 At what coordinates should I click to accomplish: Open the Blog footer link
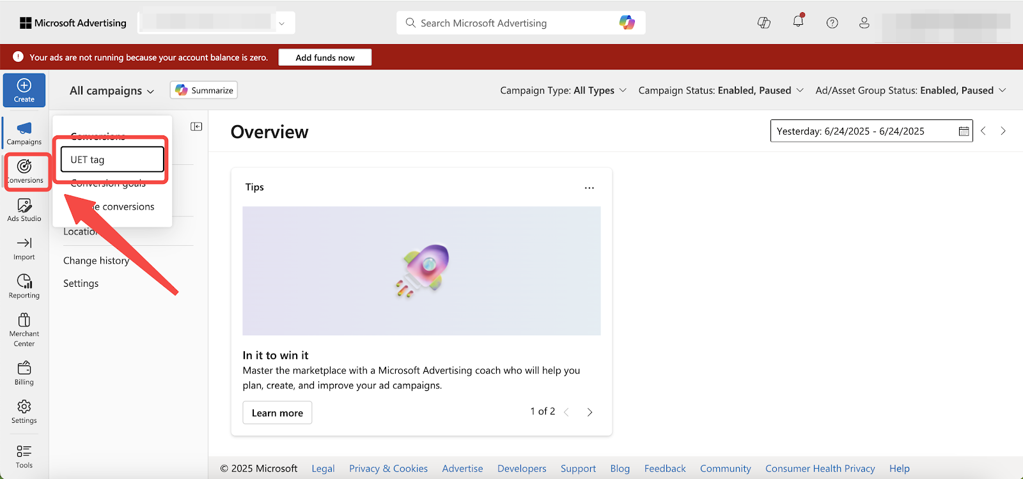coord(620,468)
